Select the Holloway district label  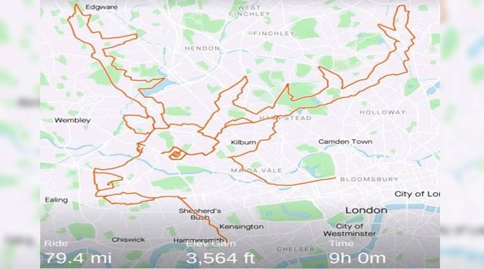pos(383,112)
